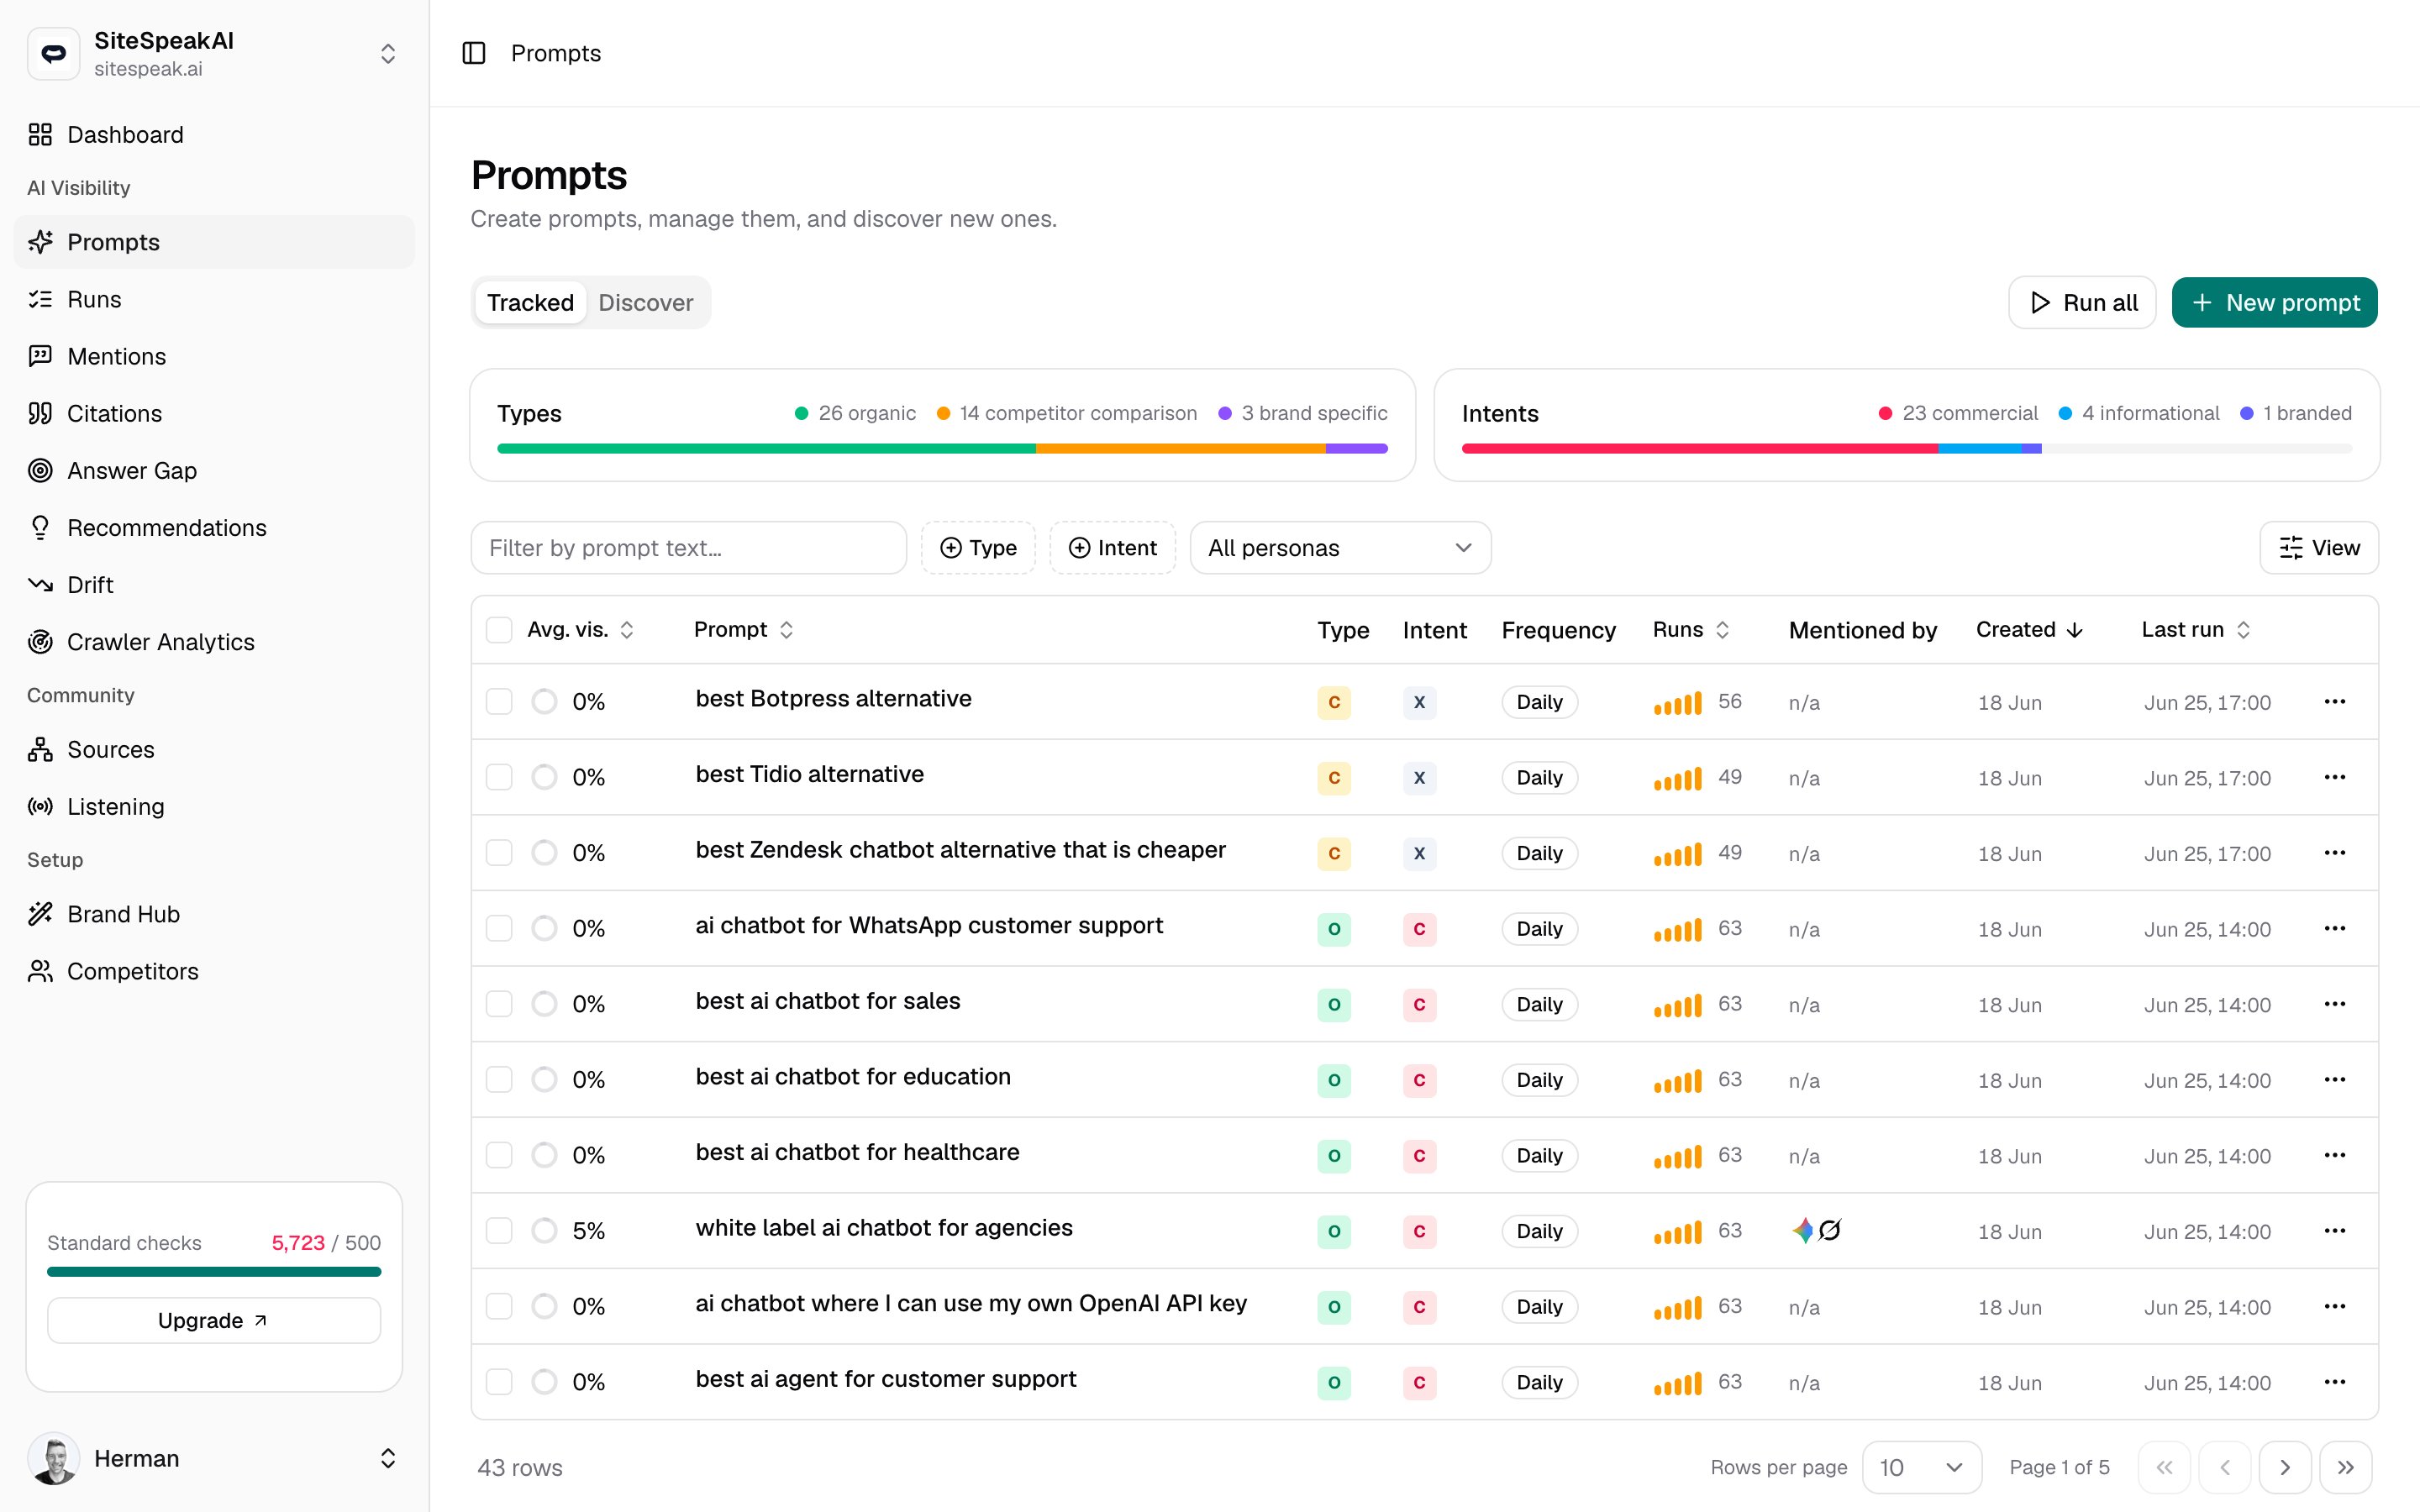Open row menu for best Tidio alternative
This screenshot has width=2420, height=1512.
click(2335, 777)
